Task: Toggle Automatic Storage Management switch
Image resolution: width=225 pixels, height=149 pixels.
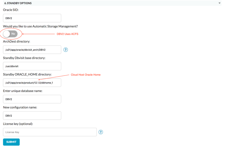Action: pyautogui.click(x=10, y=34)
